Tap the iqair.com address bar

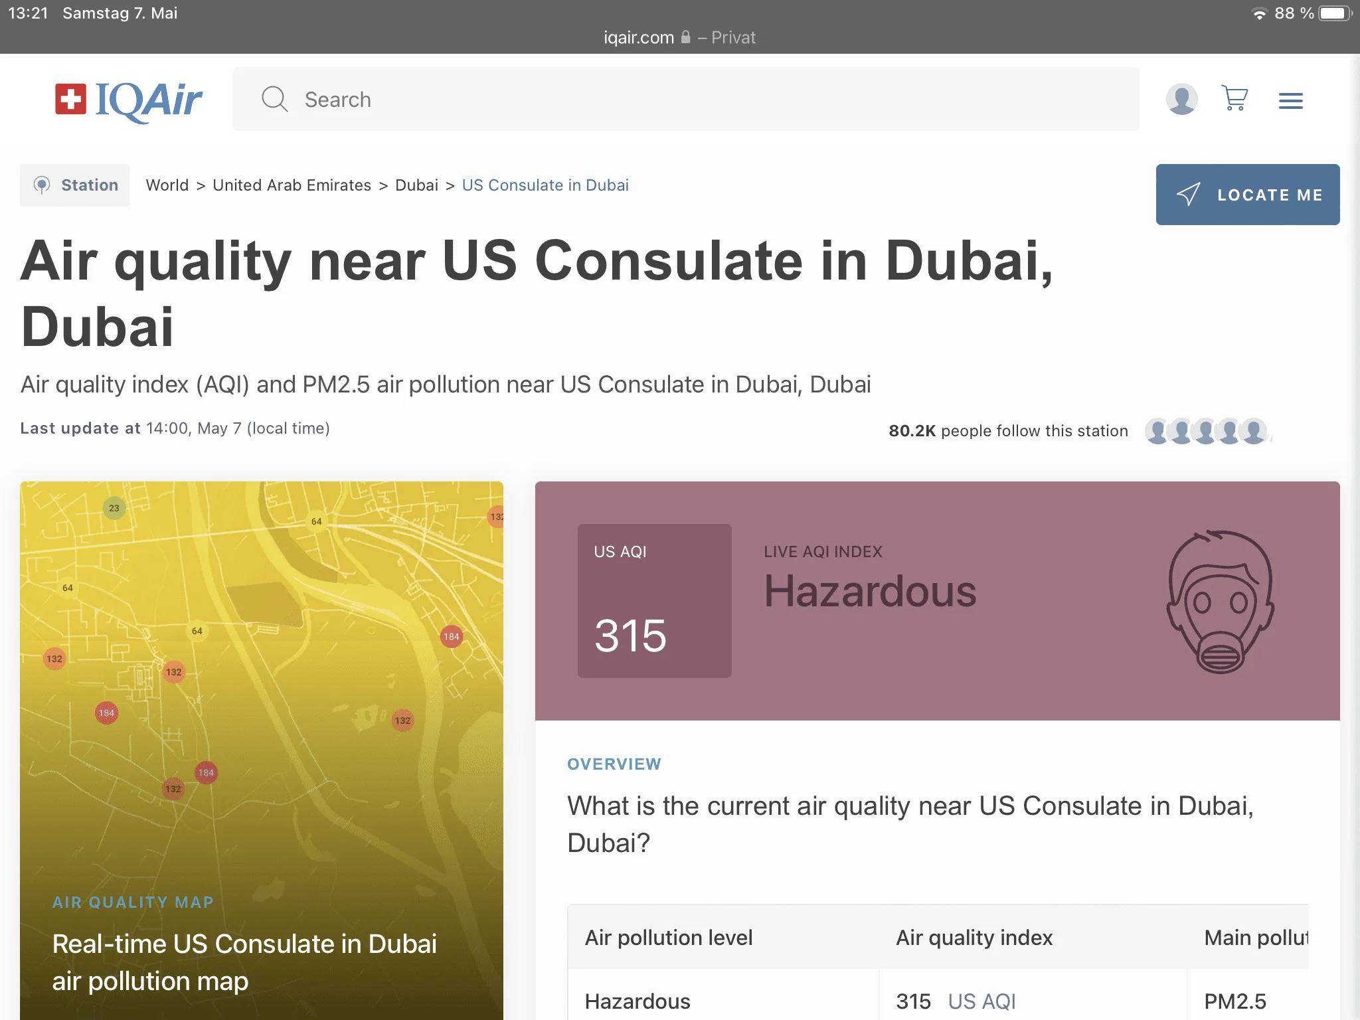(679, 37)
